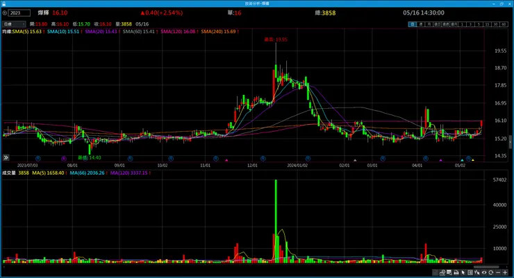Screen dimensions: 514x278
Task: Open the 日線 chart period dropdown
Action: pyautogui.click(x=14, y=24)
